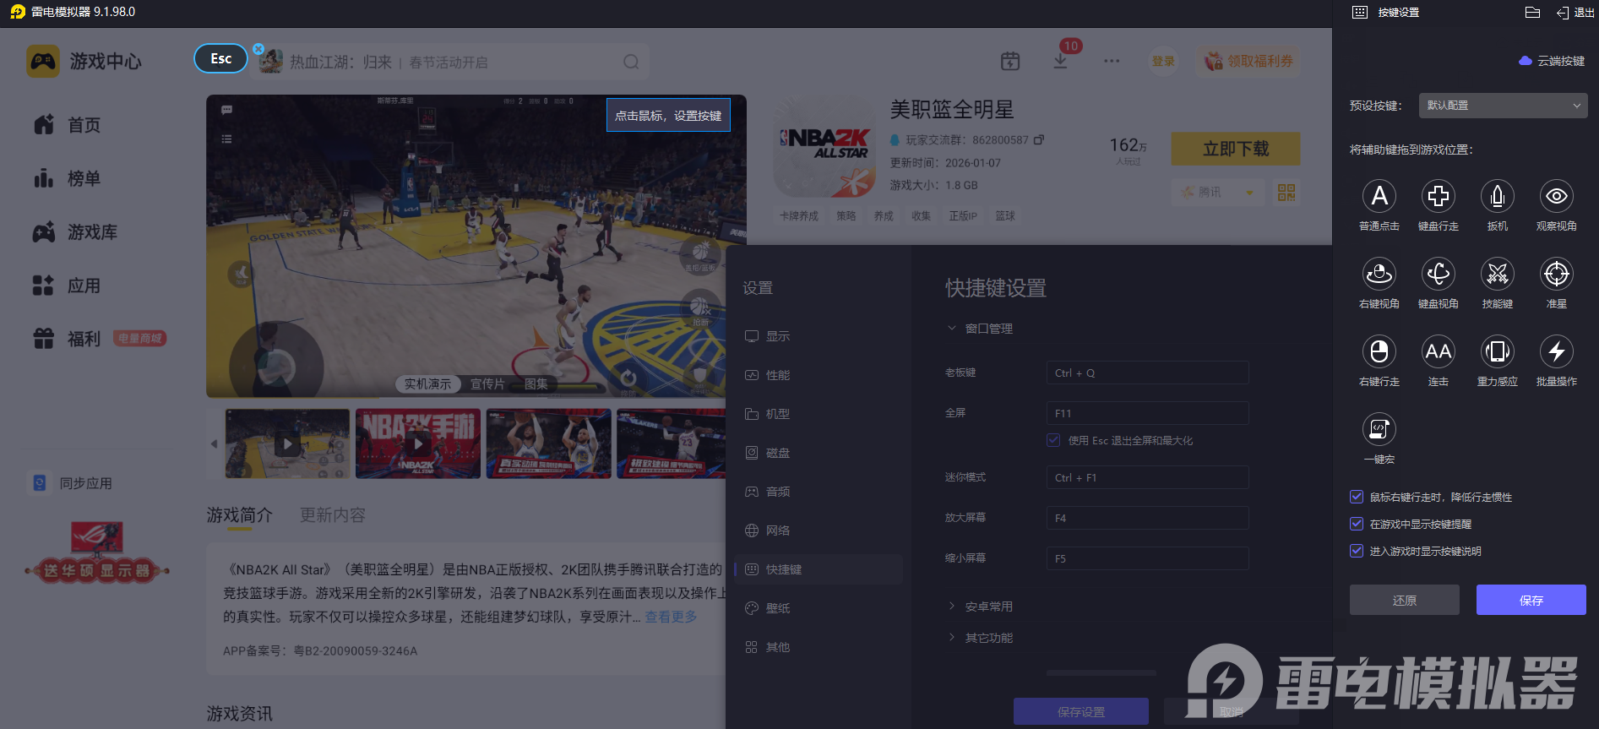Select the 重力感应 gravity sensor icon
Viewport: 1599px width, 729px height.
pos(1497,352)
